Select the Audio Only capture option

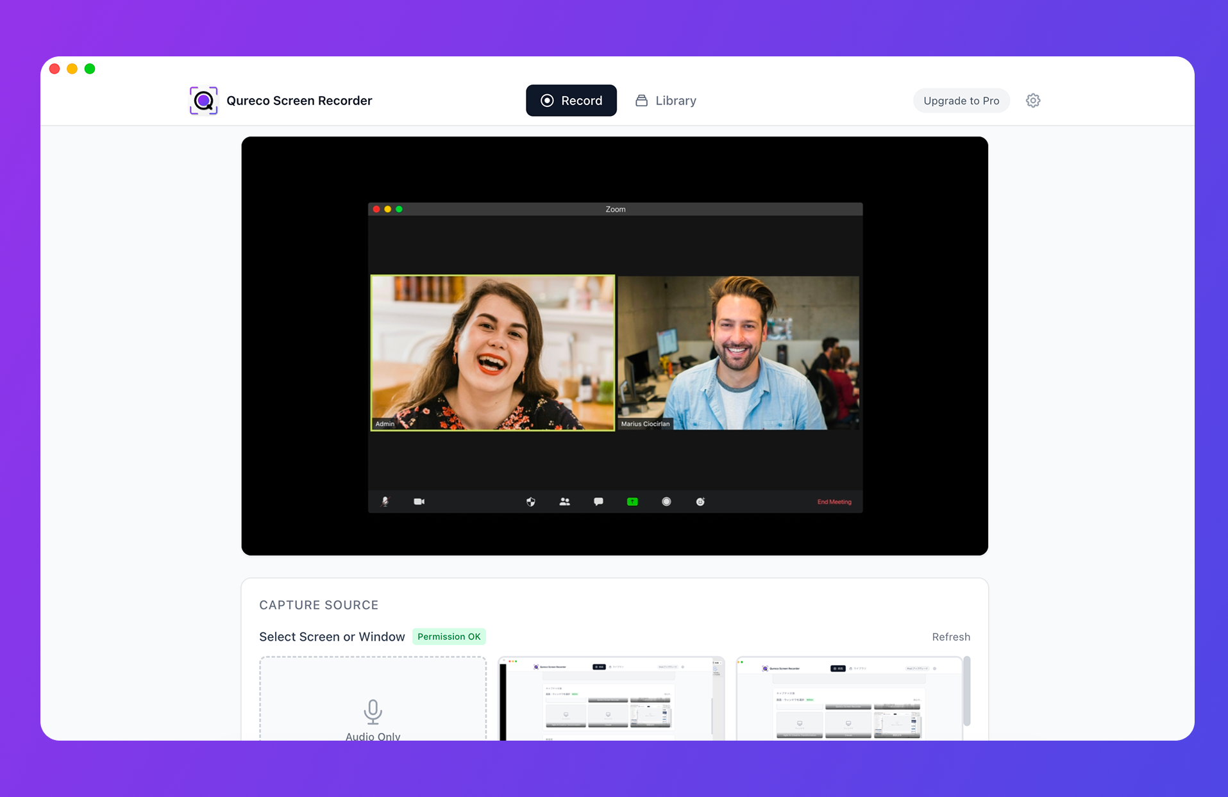point(373,698)
